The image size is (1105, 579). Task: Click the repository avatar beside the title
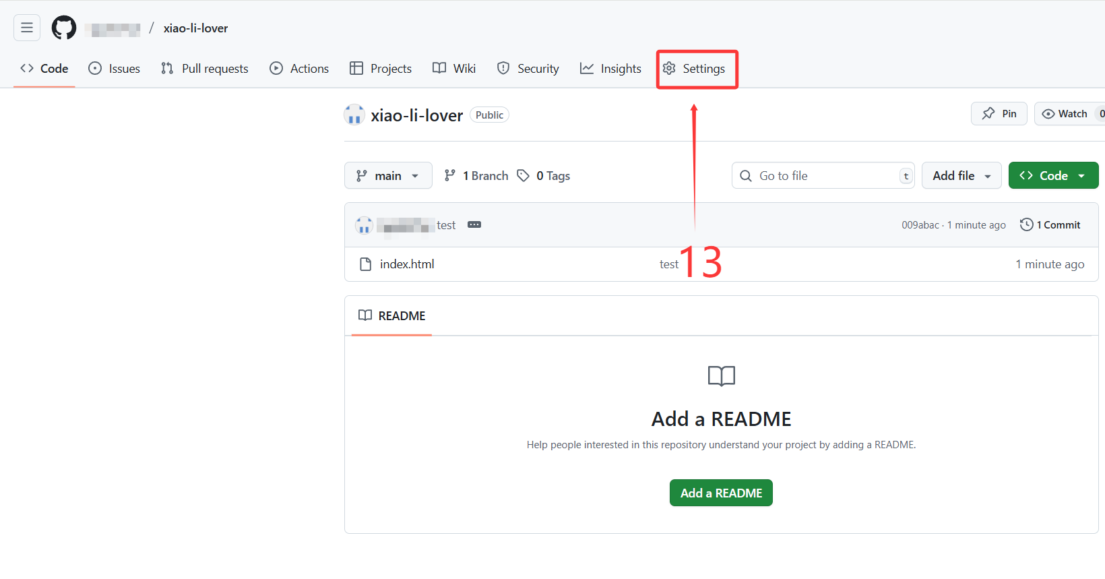(354, 115)
